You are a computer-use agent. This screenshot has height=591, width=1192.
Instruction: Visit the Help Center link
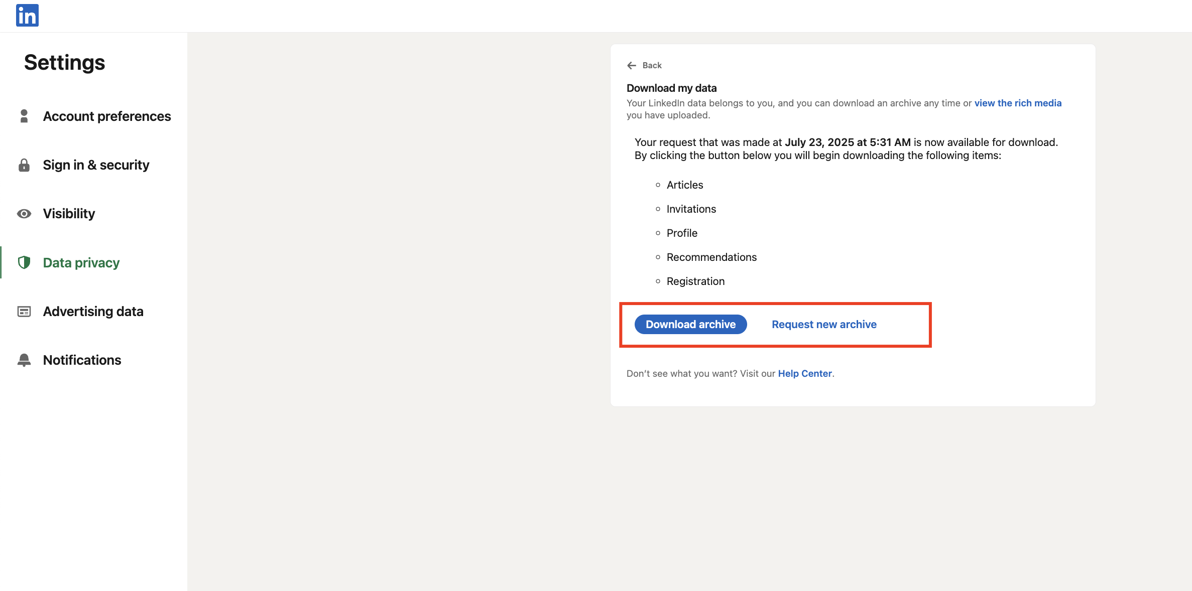pyautogui.click(x=804, y=373)
